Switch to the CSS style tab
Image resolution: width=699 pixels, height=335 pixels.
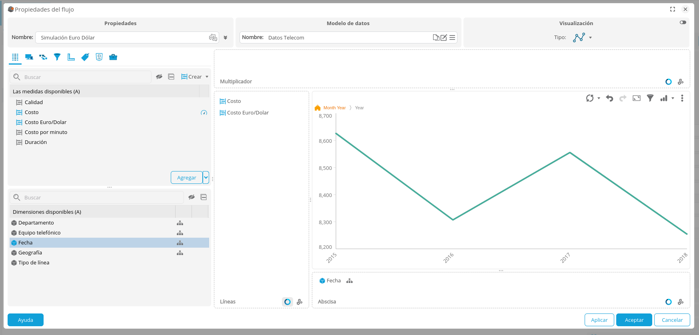point(99,57)
